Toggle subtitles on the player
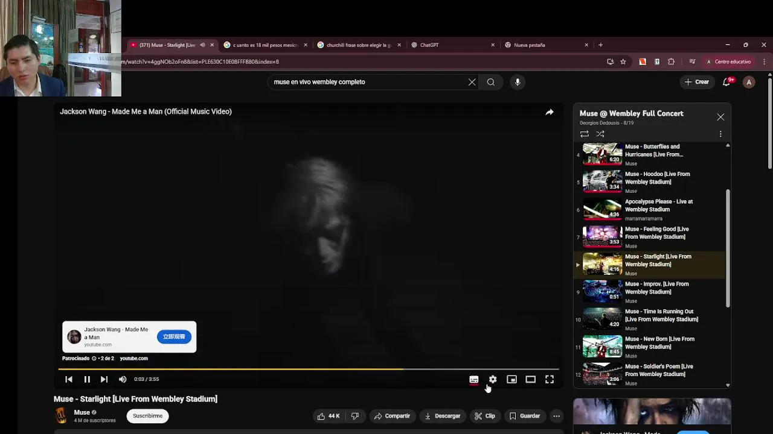 click(474, 379)
